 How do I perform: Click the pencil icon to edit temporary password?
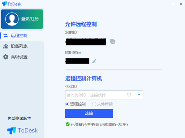94,61
